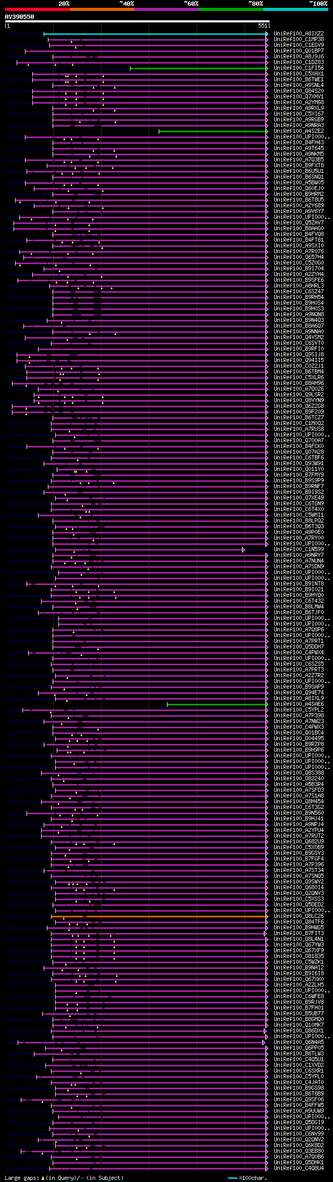Select the label UniRef100_B4FH43
Viewport: 333px width, 1182px height.
[x=299, y=143]
